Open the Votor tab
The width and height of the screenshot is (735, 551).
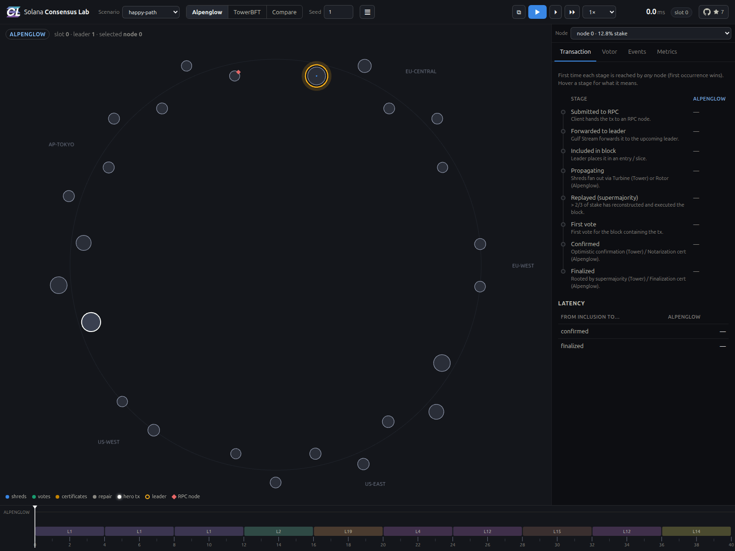point(610,52)
